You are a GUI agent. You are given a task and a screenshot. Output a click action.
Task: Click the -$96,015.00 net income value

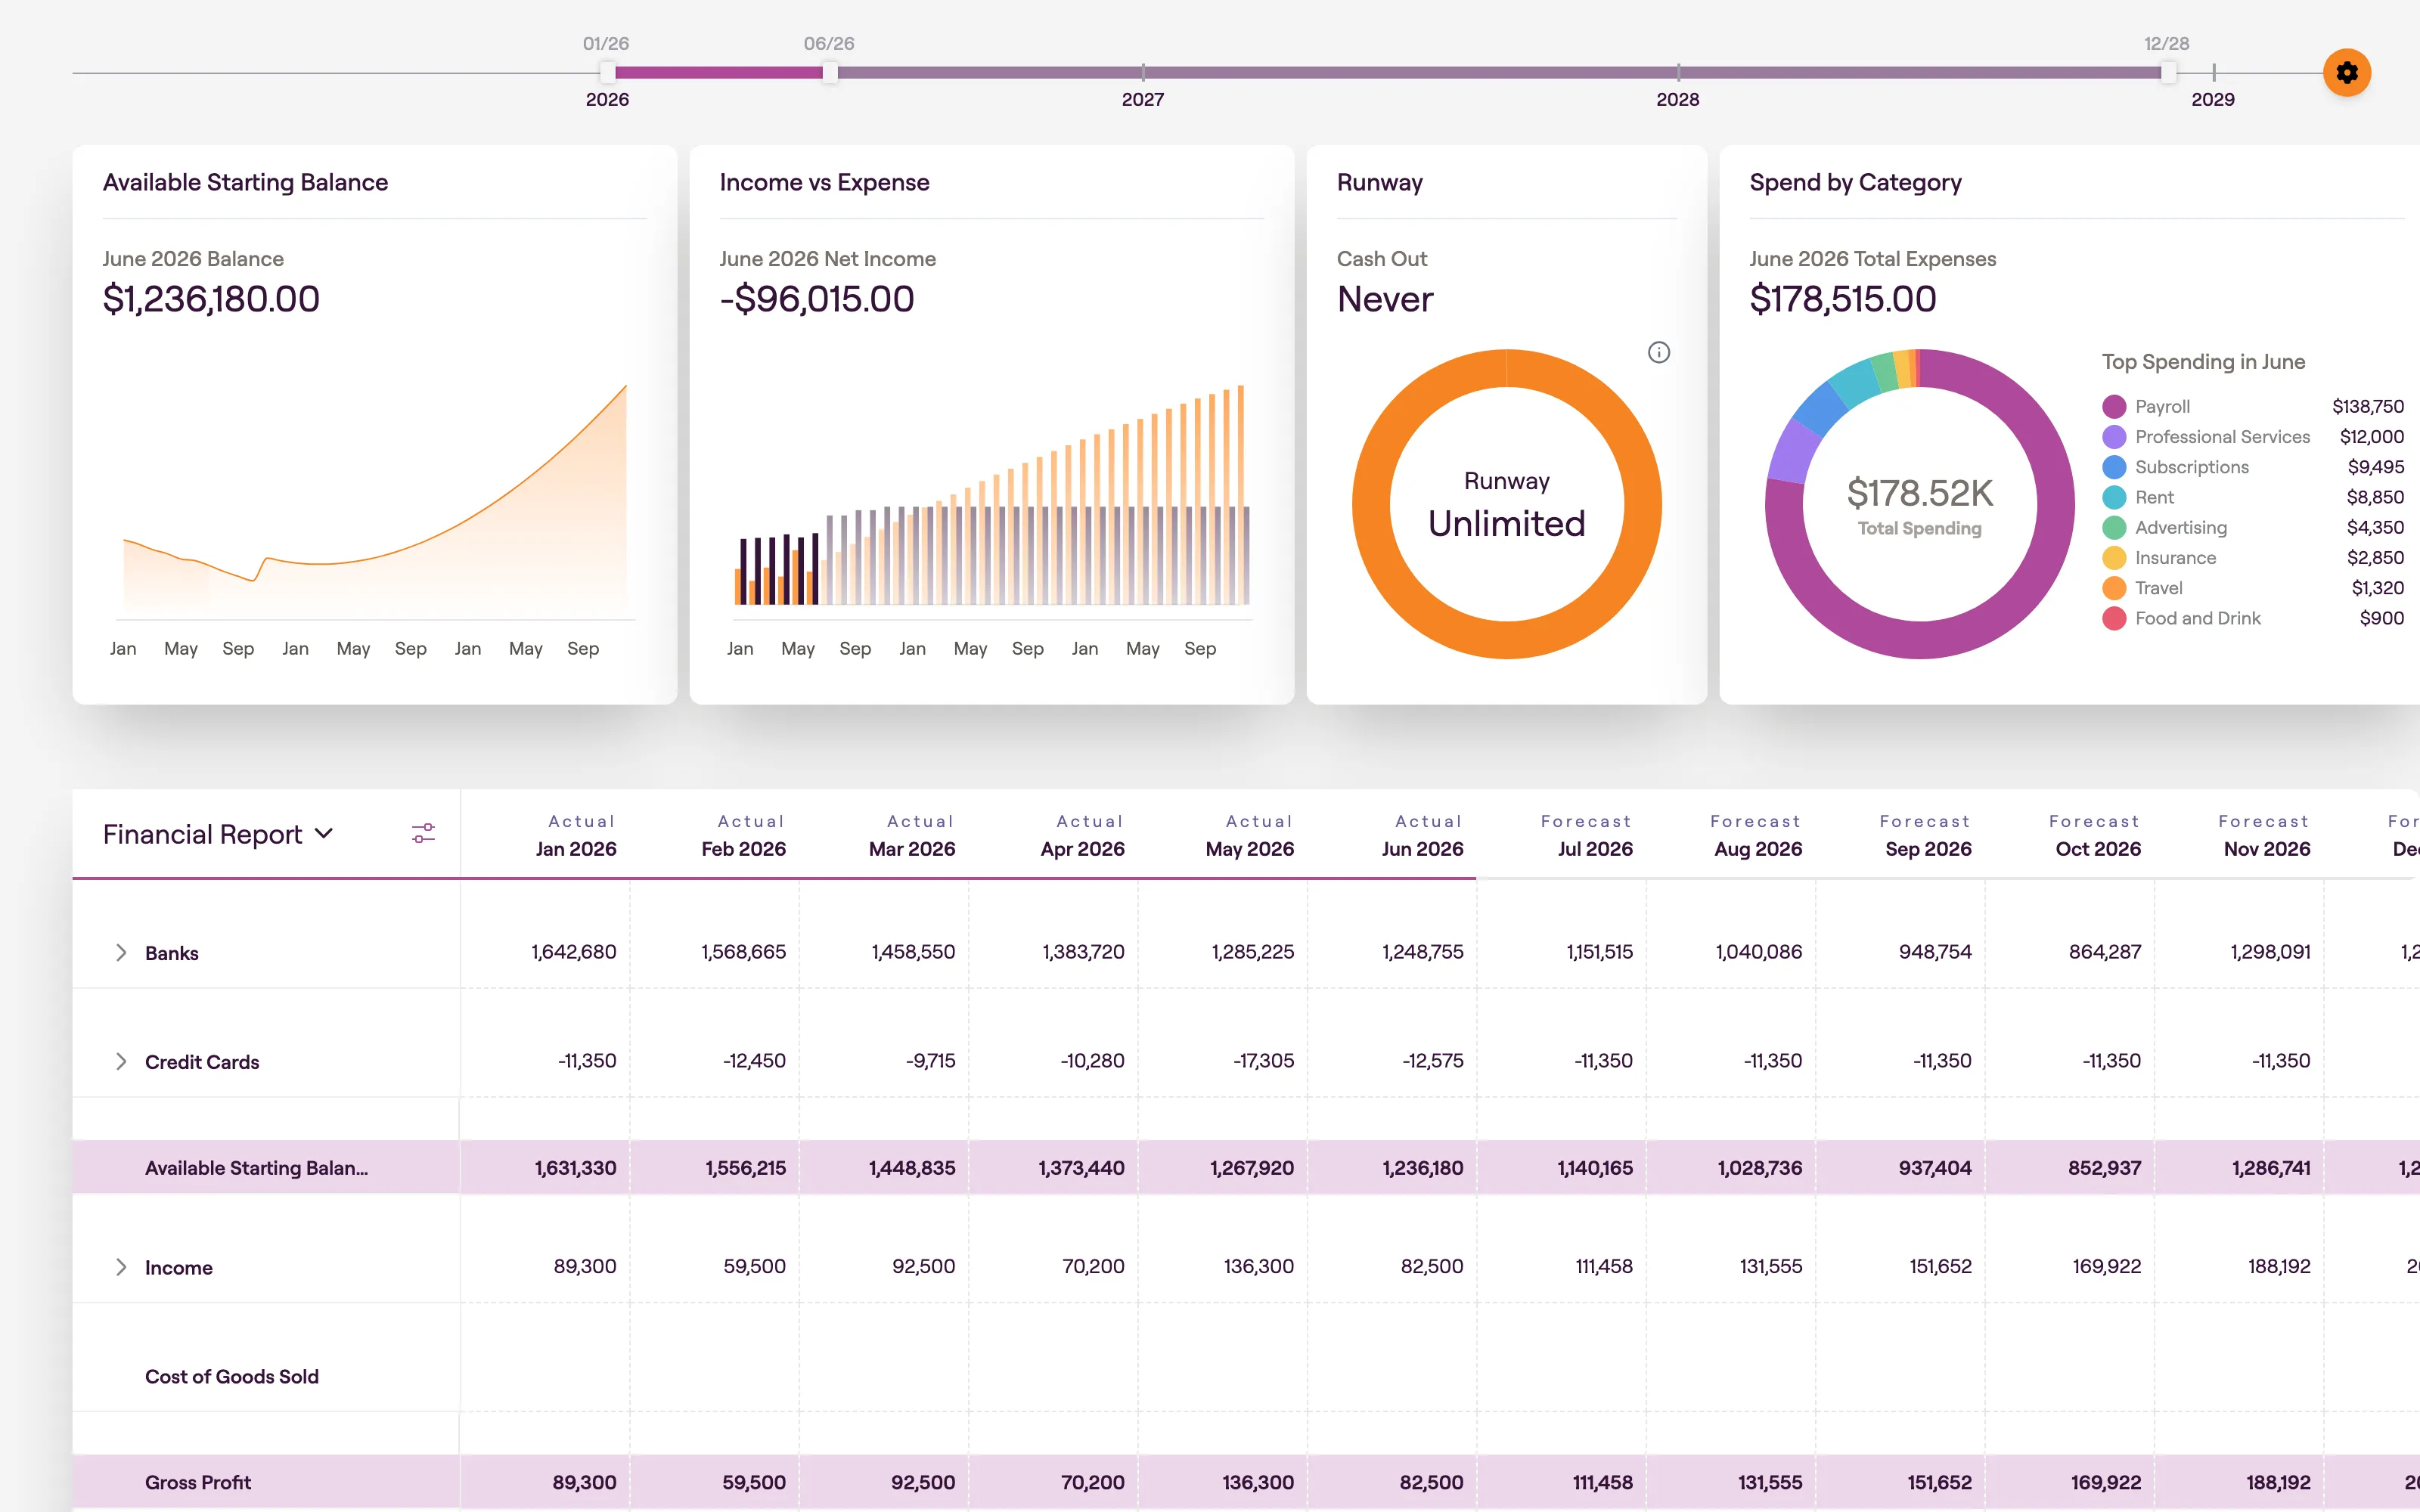point(817,299)
